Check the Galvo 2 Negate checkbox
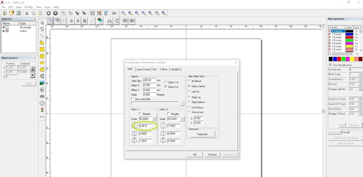The width and height of the screenshot is (363, 177). 168,114
